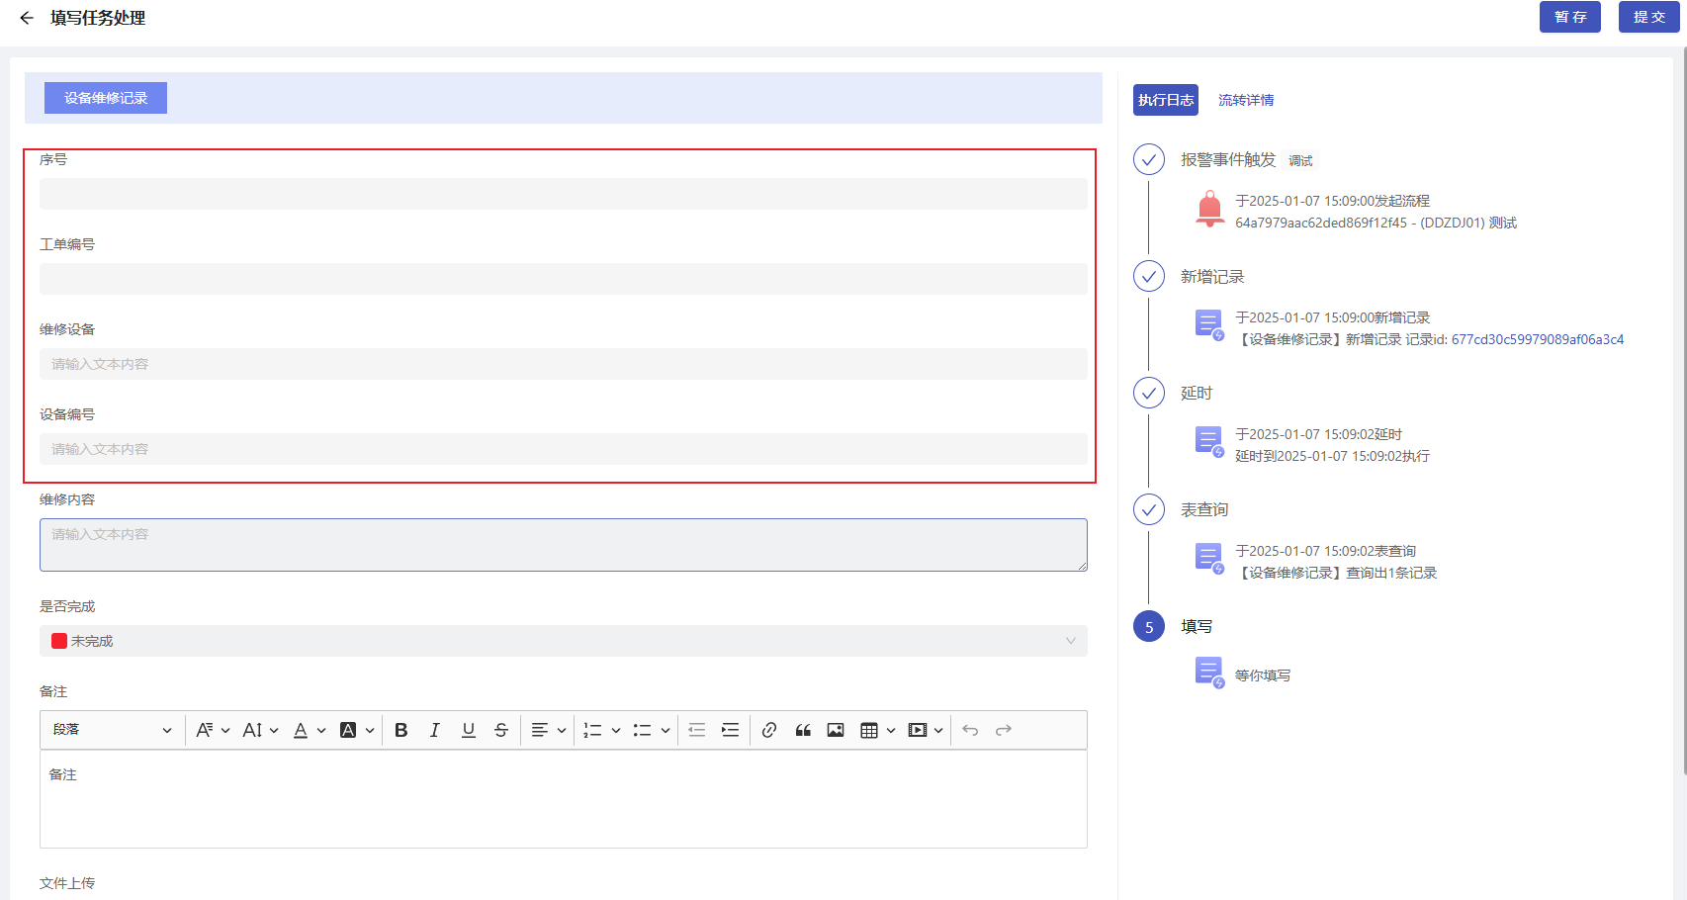Click the 等你填写 text
This screenshot has height=900, width=1687.
(1263, 675)
